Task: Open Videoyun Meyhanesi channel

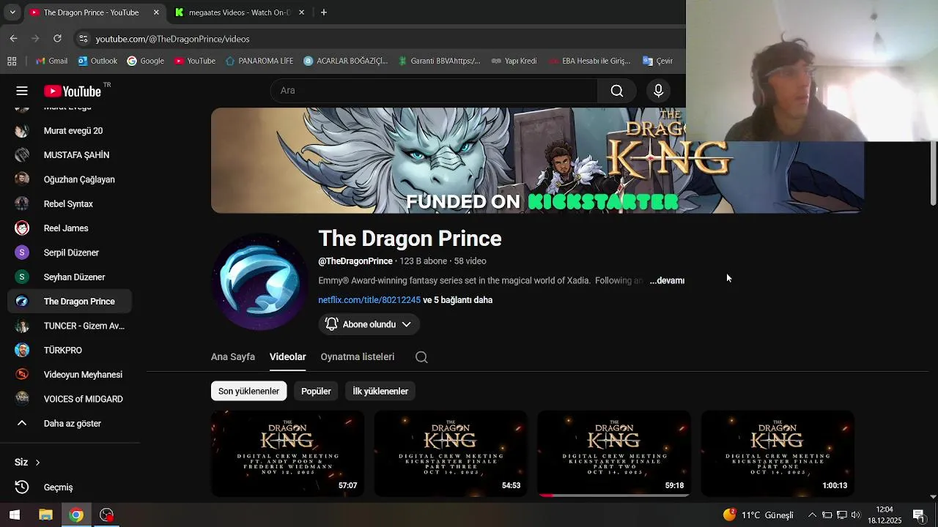Action: (x=70, y=375)
